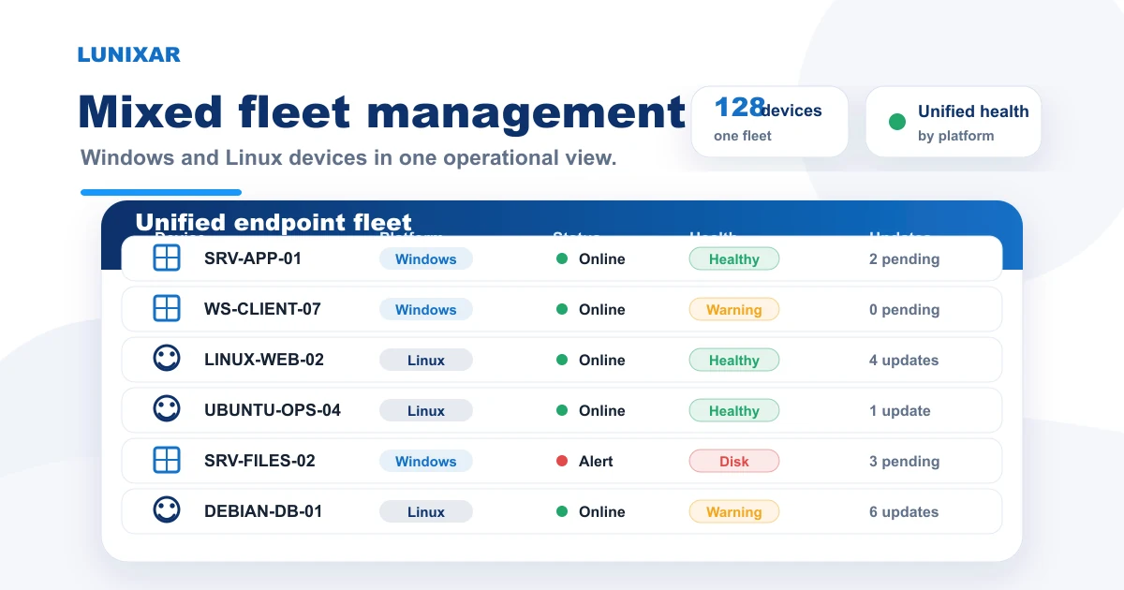Click WS-CLIENT-07 online status dot
The height and width of the screenshot is (590, 1124).
tap(562, 309)
